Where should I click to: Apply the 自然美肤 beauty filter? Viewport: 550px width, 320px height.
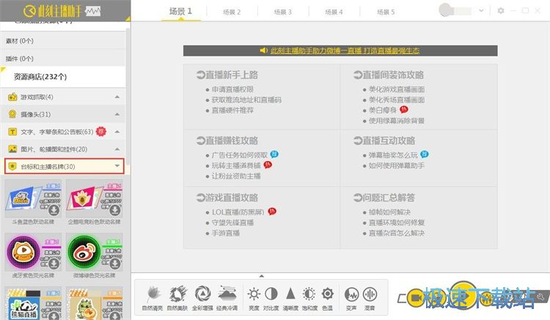pos(177,295)
